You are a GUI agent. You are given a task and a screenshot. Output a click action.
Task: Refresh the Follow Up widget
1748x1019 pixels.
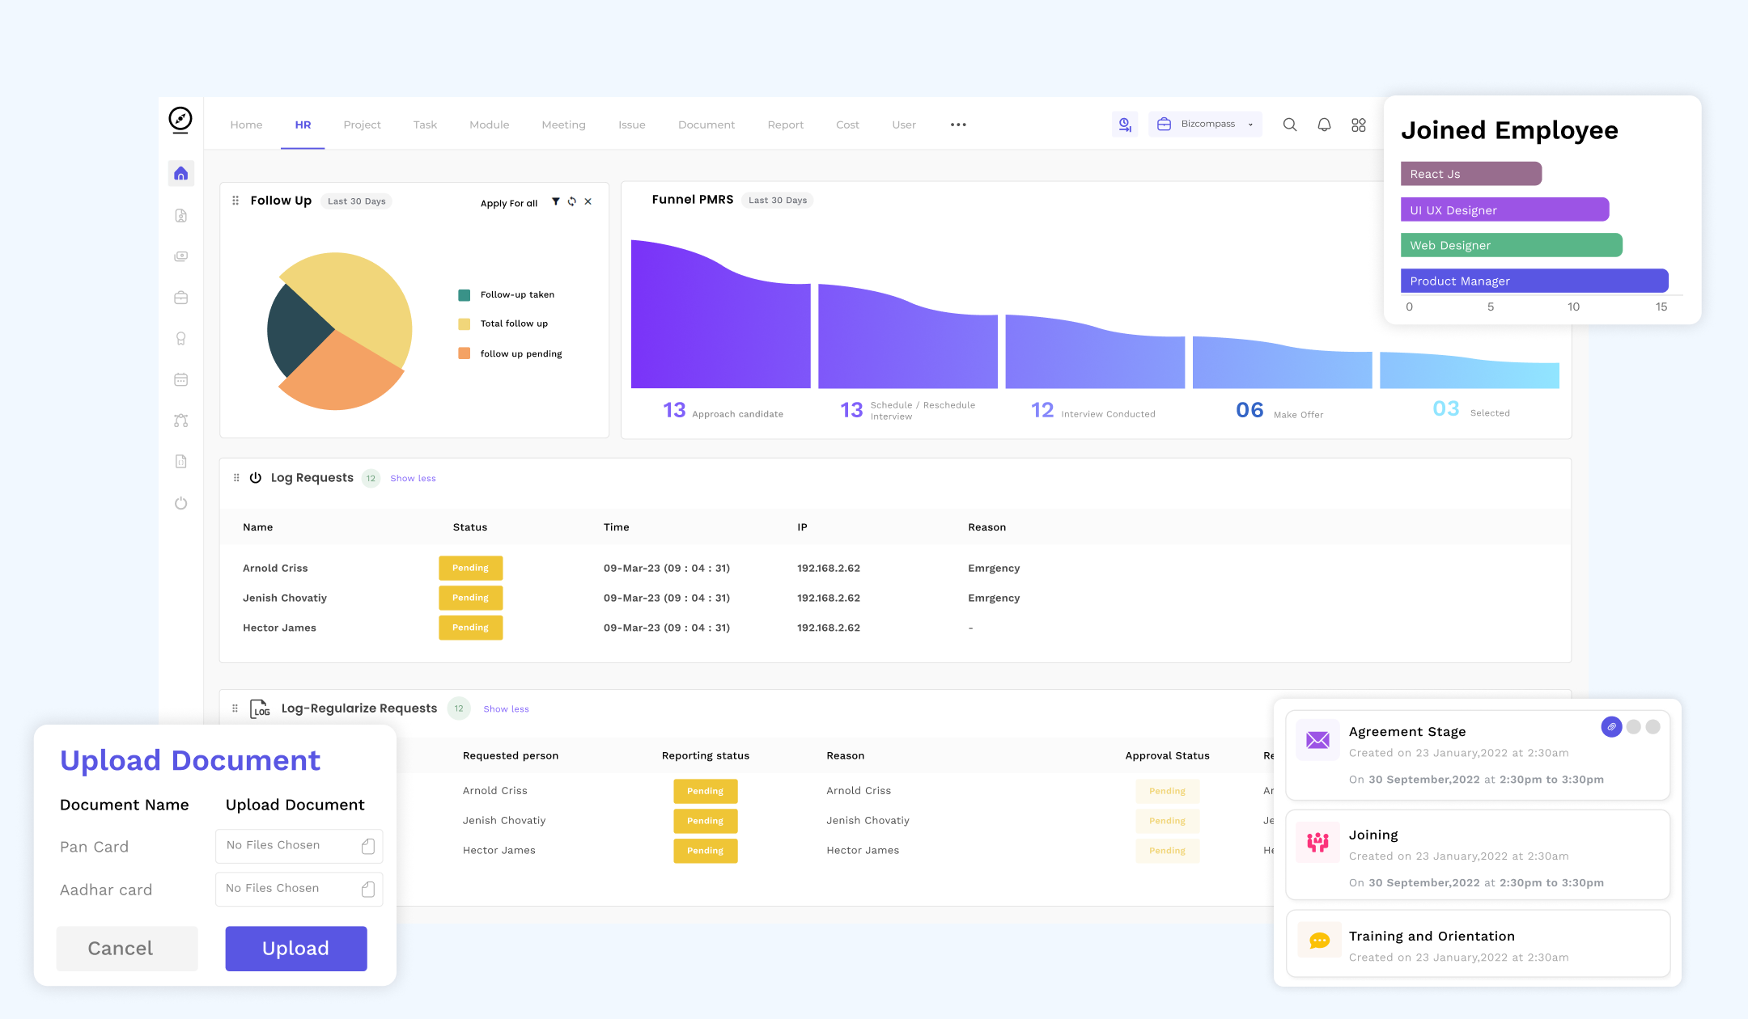click(572, 201)
